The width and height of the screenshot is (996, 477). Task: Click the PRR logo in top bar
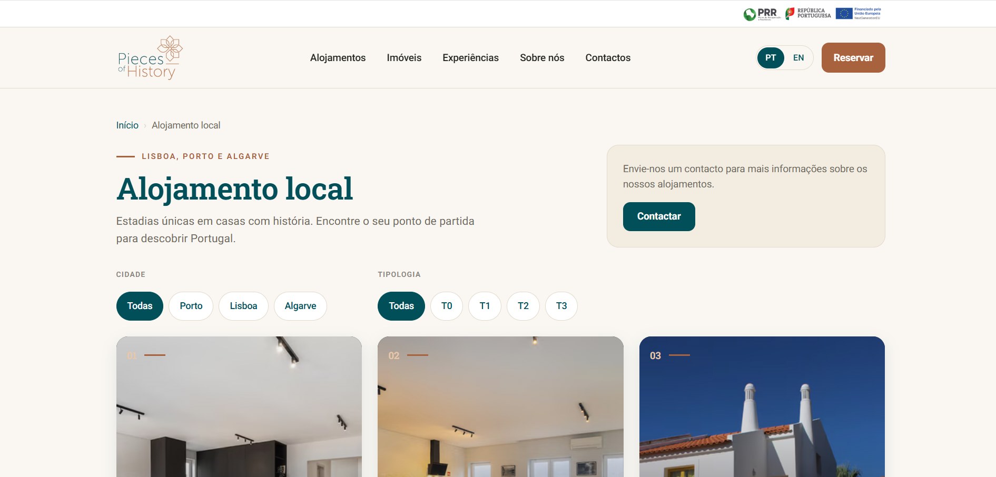pyautogui.click(x=762, y=14)
